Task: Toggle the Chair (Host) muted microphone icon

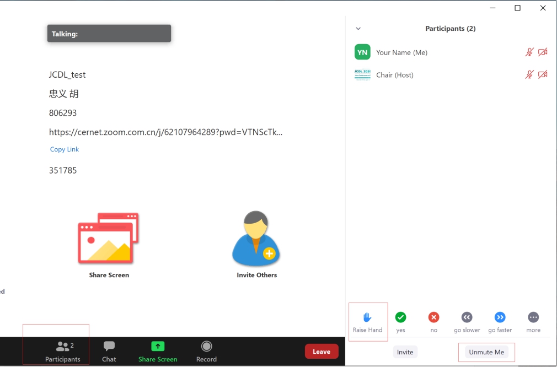Action: [x=529, y=74]
